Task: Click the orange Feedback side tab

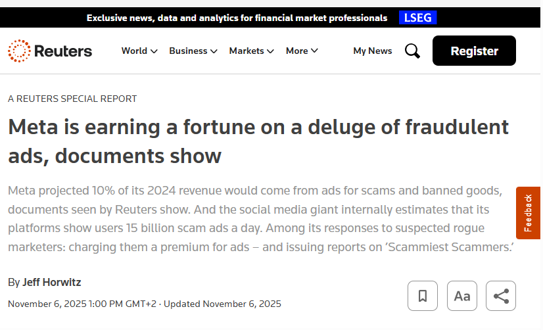Action: point(529,213)
